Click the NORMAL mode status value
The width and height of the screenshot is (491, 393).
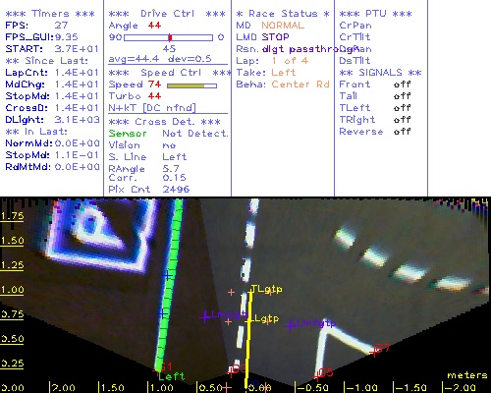[283, 26]
